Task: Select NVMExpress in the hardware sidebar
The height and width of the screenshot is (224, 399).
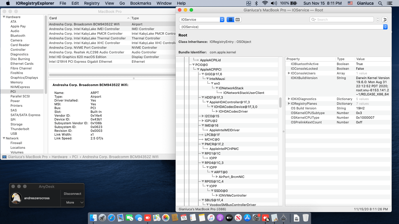Action: [20, 87]
